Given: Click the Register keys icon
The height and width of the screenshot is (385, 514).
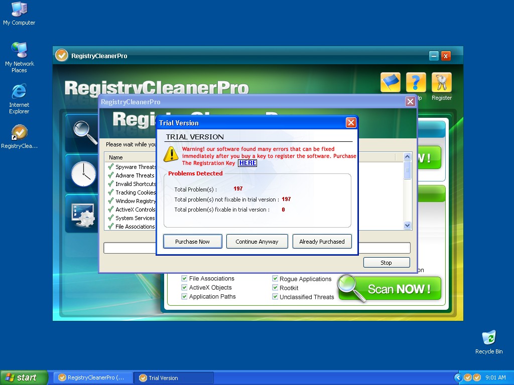Looking at the screenshot, I should click(441, 83).
